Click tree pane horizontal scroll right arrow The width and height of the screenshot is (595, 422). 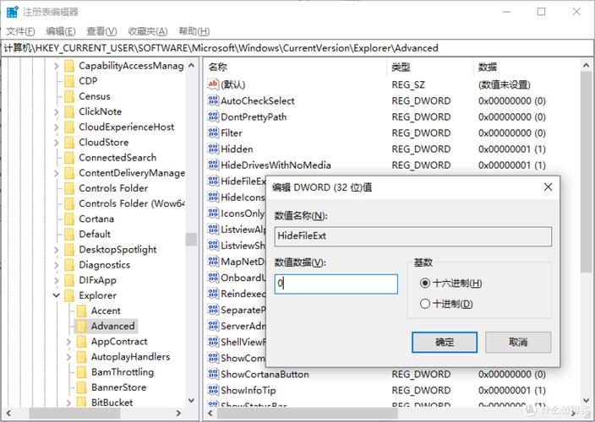coord(178,413)
